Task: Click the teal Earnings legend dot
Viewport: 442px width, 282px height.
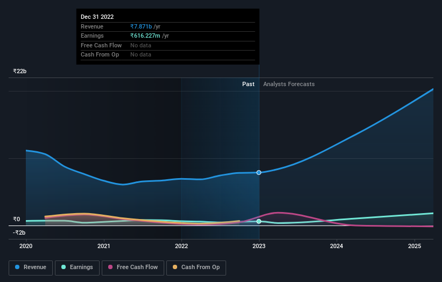Action: pyautogui.click(x=64, y=267)
